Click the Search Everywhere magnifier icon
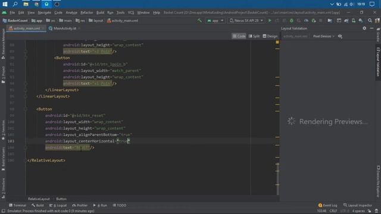Screen dimensions: 381x214 point(370,21)
